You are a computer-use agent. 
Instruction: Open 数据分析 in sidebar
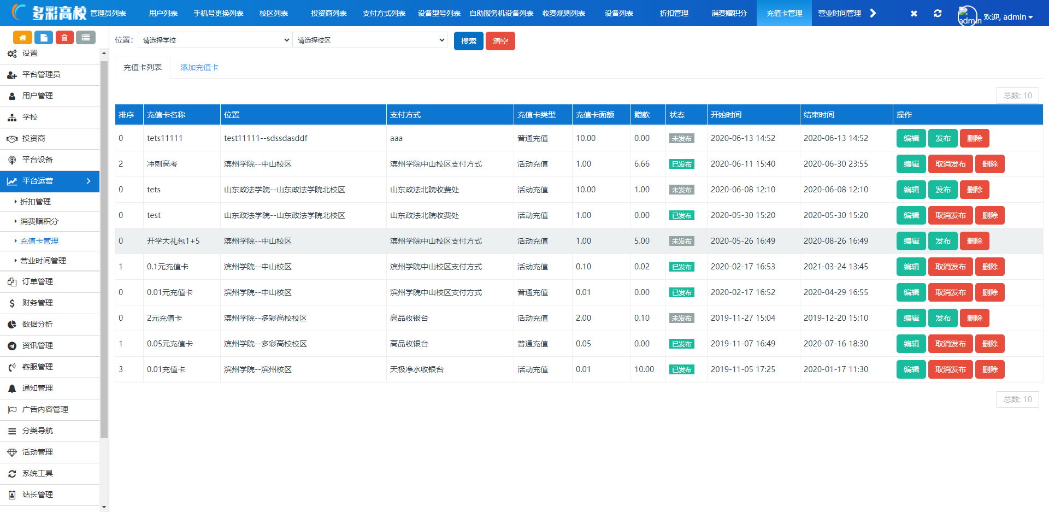(x=50, y=324)
